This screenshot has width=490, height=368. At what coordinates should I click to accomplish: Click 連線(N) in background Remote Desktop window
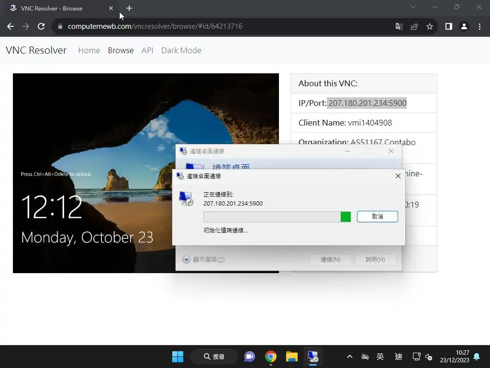(x=330, y=259)
